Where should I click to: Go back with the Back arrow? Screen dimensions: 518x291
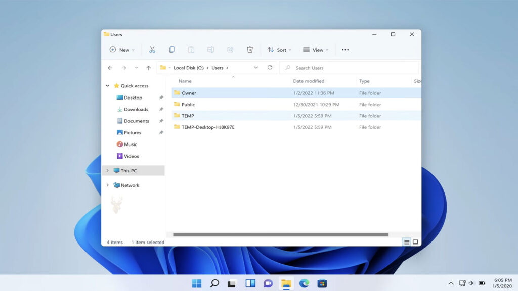tap(110, 68)
